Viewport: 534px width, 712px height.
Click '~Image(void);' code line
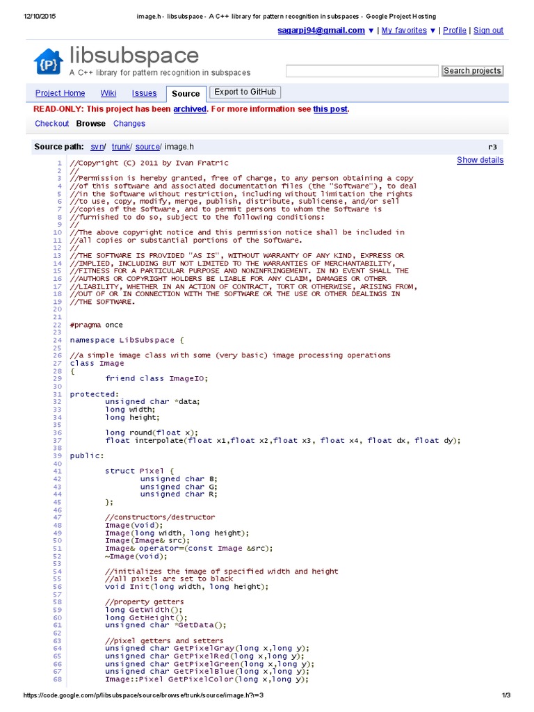pyautogui.click(x=136, y=556)
